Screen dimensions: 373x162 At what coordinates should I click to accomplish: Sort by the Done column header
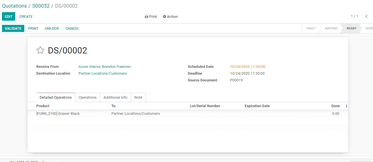tap(335, 106)
